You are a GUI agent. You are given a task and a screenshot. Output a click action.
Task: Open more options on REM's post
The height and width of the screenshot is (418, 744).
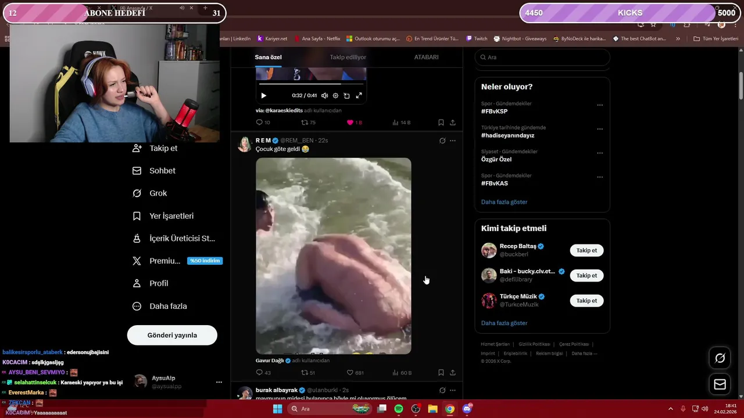coord(453,140)
